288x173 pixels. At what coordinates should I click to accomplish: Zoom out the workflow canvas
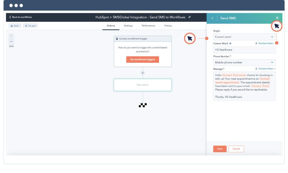tap(11, 41)
